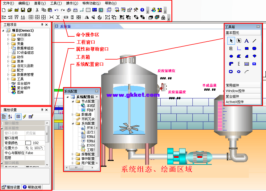Select the text tool (A) in the toolbox

(246, 41)
